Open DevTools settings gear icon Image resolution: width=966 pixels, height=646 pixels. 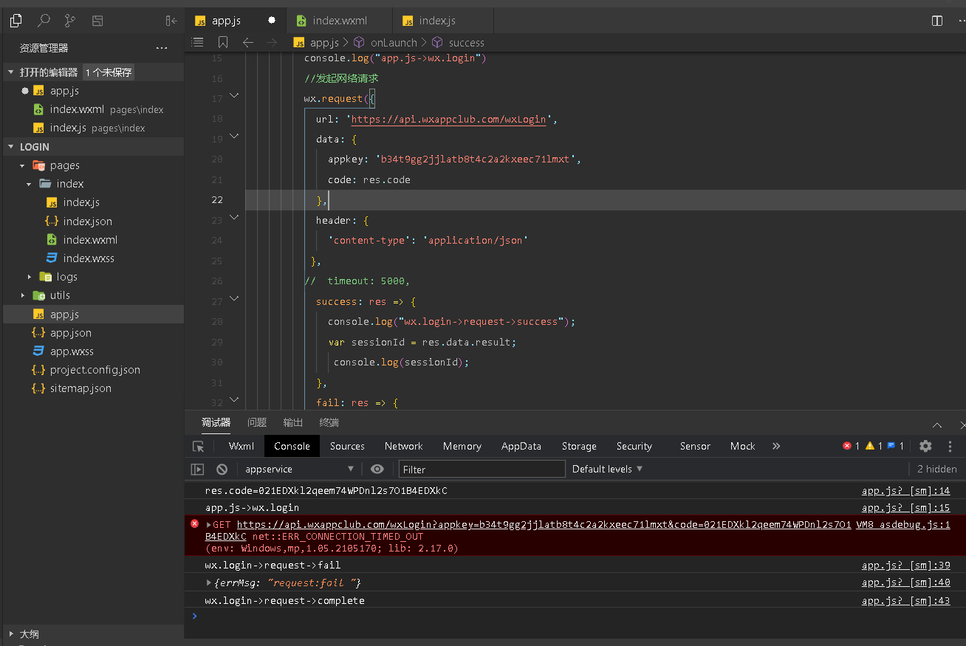[925, 446]
